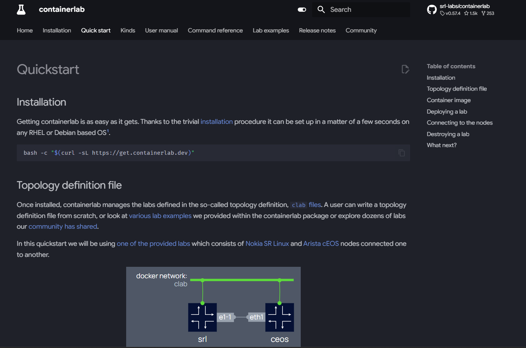The height and width of the screenshot is (348, 526).
Task: Click the containerlab flask logo icon
Action: point(21,10)
